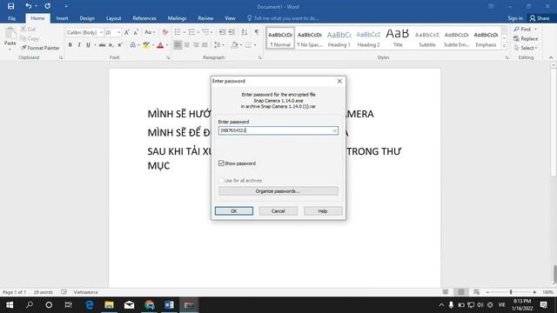Open Help in password dialog
The height and width of the screenshot is (313, 557).
323,210
